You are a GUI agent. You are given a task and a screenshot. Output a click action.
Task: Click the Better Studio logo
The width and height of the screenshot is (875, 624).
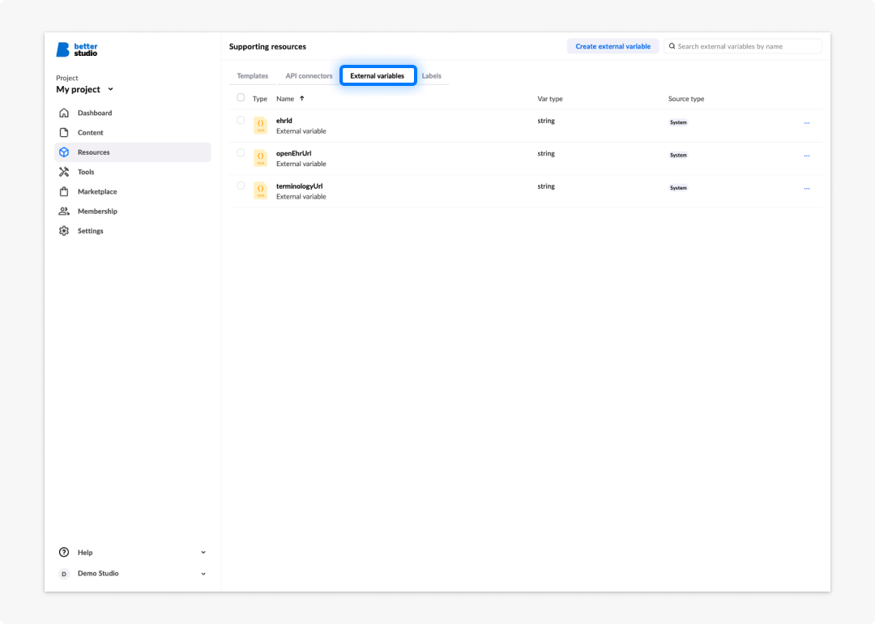(77, 49)
